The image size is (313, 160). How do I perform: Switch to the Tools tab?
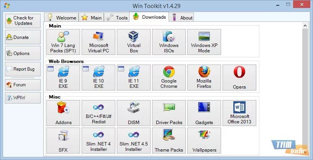click(116, 17)
